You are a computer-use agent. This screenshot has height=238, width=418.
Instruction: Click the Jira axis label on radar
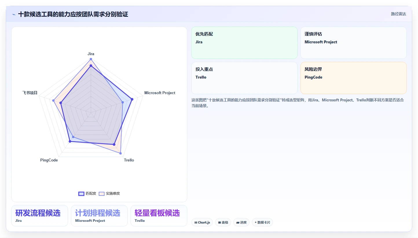[x=91, y=54]
